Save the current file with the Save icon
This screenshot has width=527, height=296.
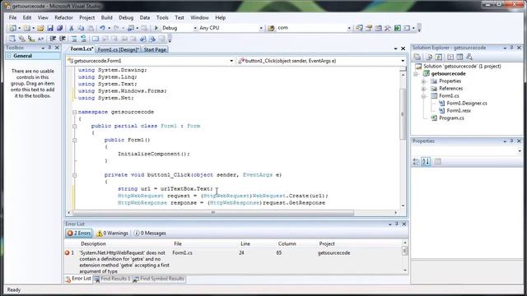pyautogui.click(x=50, y=28)
